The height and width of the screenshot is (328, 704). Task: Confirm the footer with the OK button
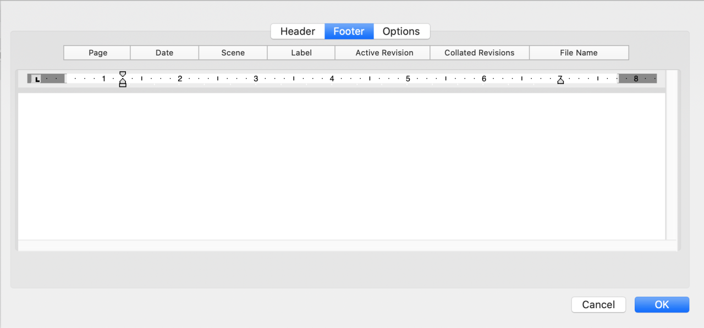tap(661, 304)
